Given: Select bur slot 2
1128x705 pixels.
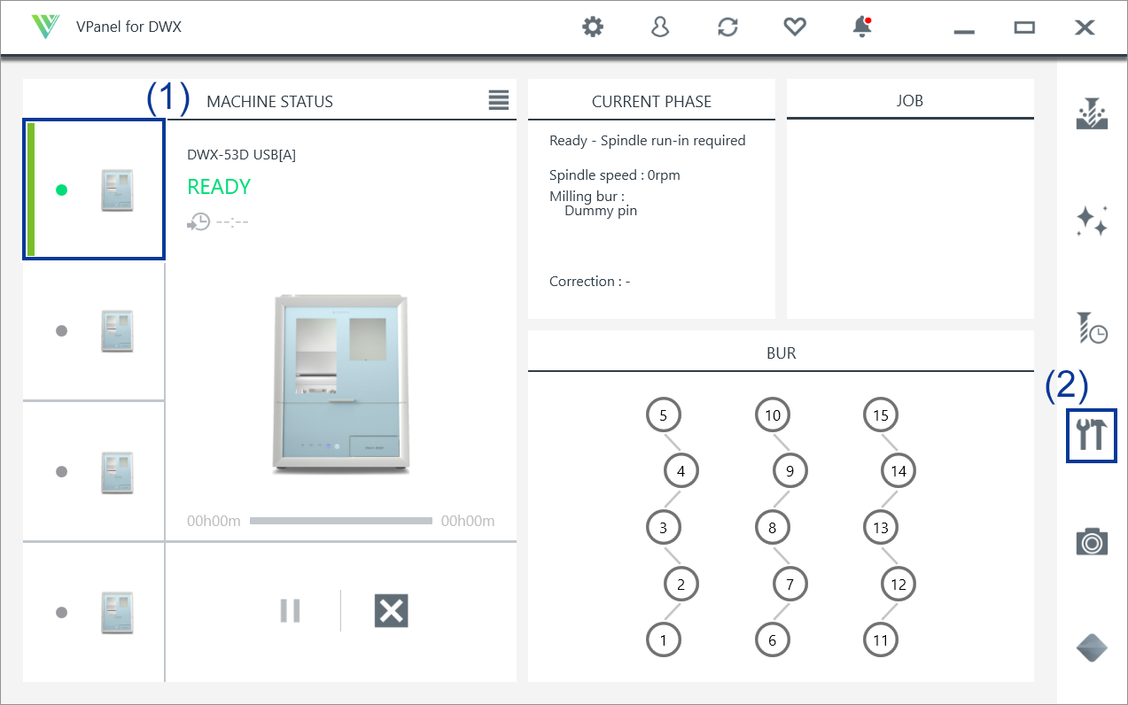Looking at the screenshot, I should coord(681,584).
